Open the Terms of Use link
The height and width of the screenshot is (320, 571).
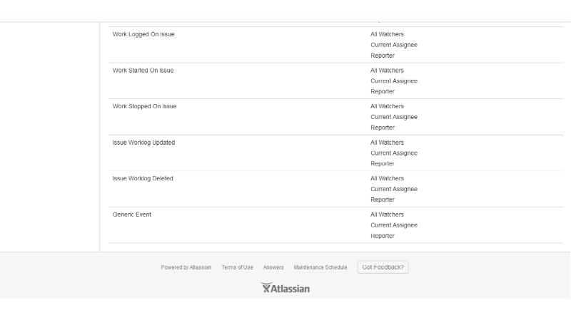(237, 267)
